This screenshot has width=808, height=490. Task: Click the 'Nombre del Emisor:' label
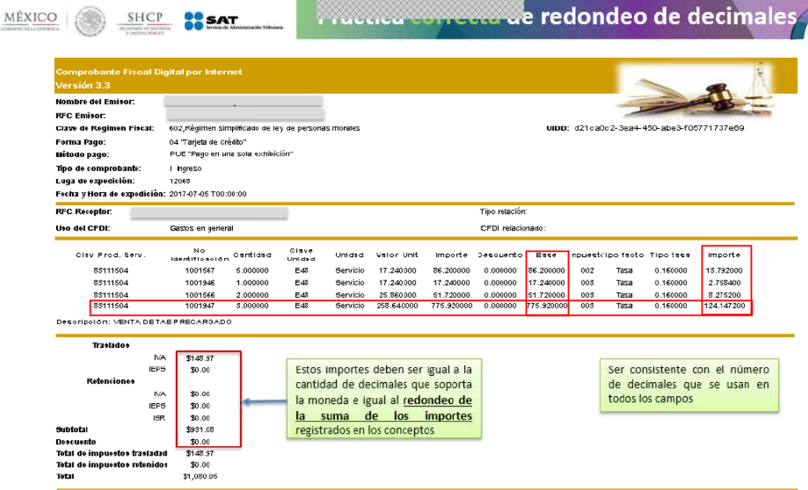click(95, 102)
